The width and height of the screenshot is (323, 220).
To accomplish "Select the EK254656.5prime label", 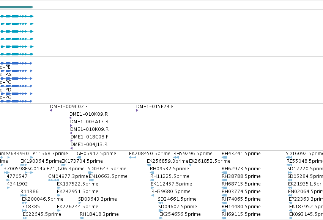I will tap(180, 214).
